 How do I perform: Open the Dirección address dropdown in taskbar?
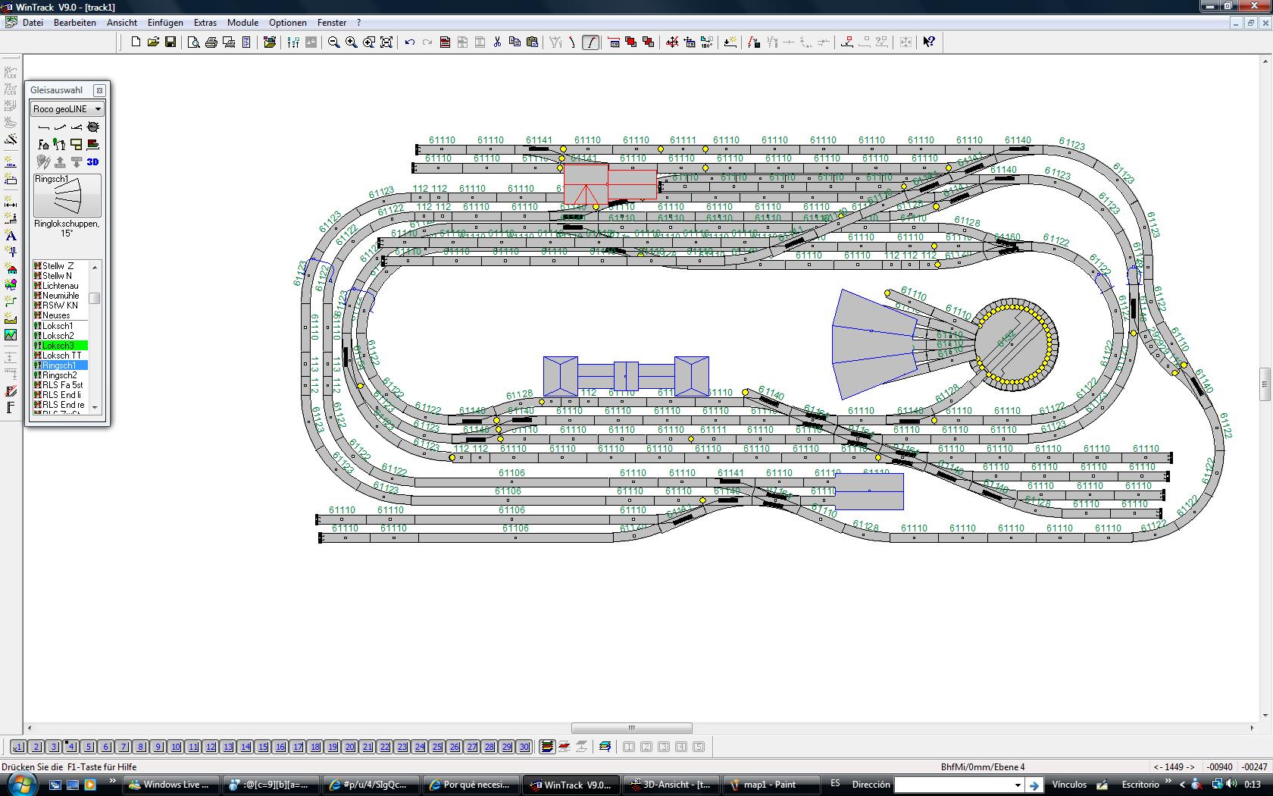[x=1017, y=785]
